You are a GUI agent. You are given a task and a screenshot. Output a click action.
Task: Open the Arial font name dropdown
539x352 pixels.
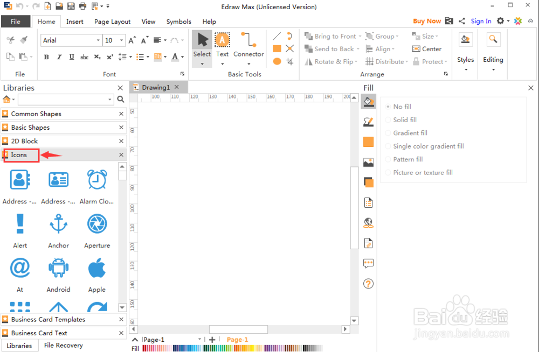[x=98, y=40]
